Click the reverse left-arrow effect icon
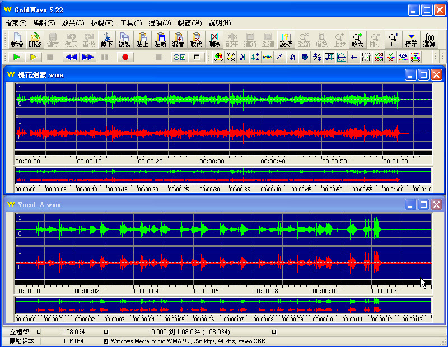 coord(354,57)
